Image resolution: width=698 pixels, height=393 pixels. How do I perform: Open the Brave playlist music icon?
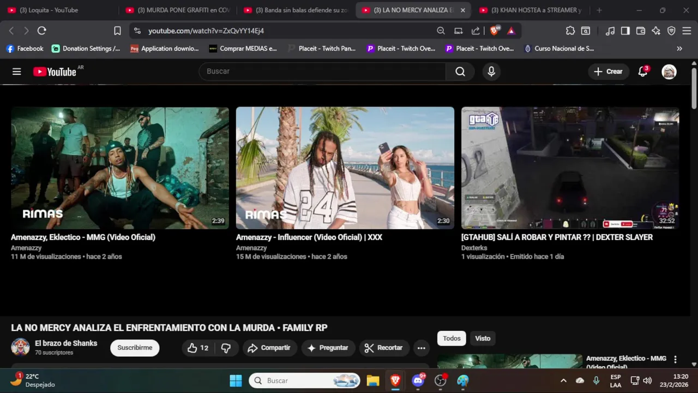pyautogui.click(x=610, y=31)
